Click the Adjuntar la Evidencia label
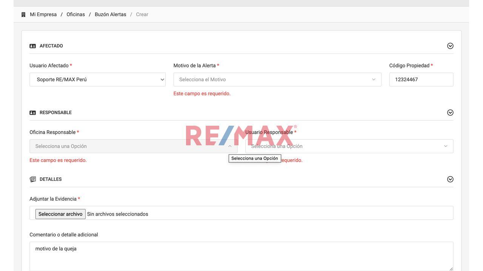483x271 pixels. point(55,199)
